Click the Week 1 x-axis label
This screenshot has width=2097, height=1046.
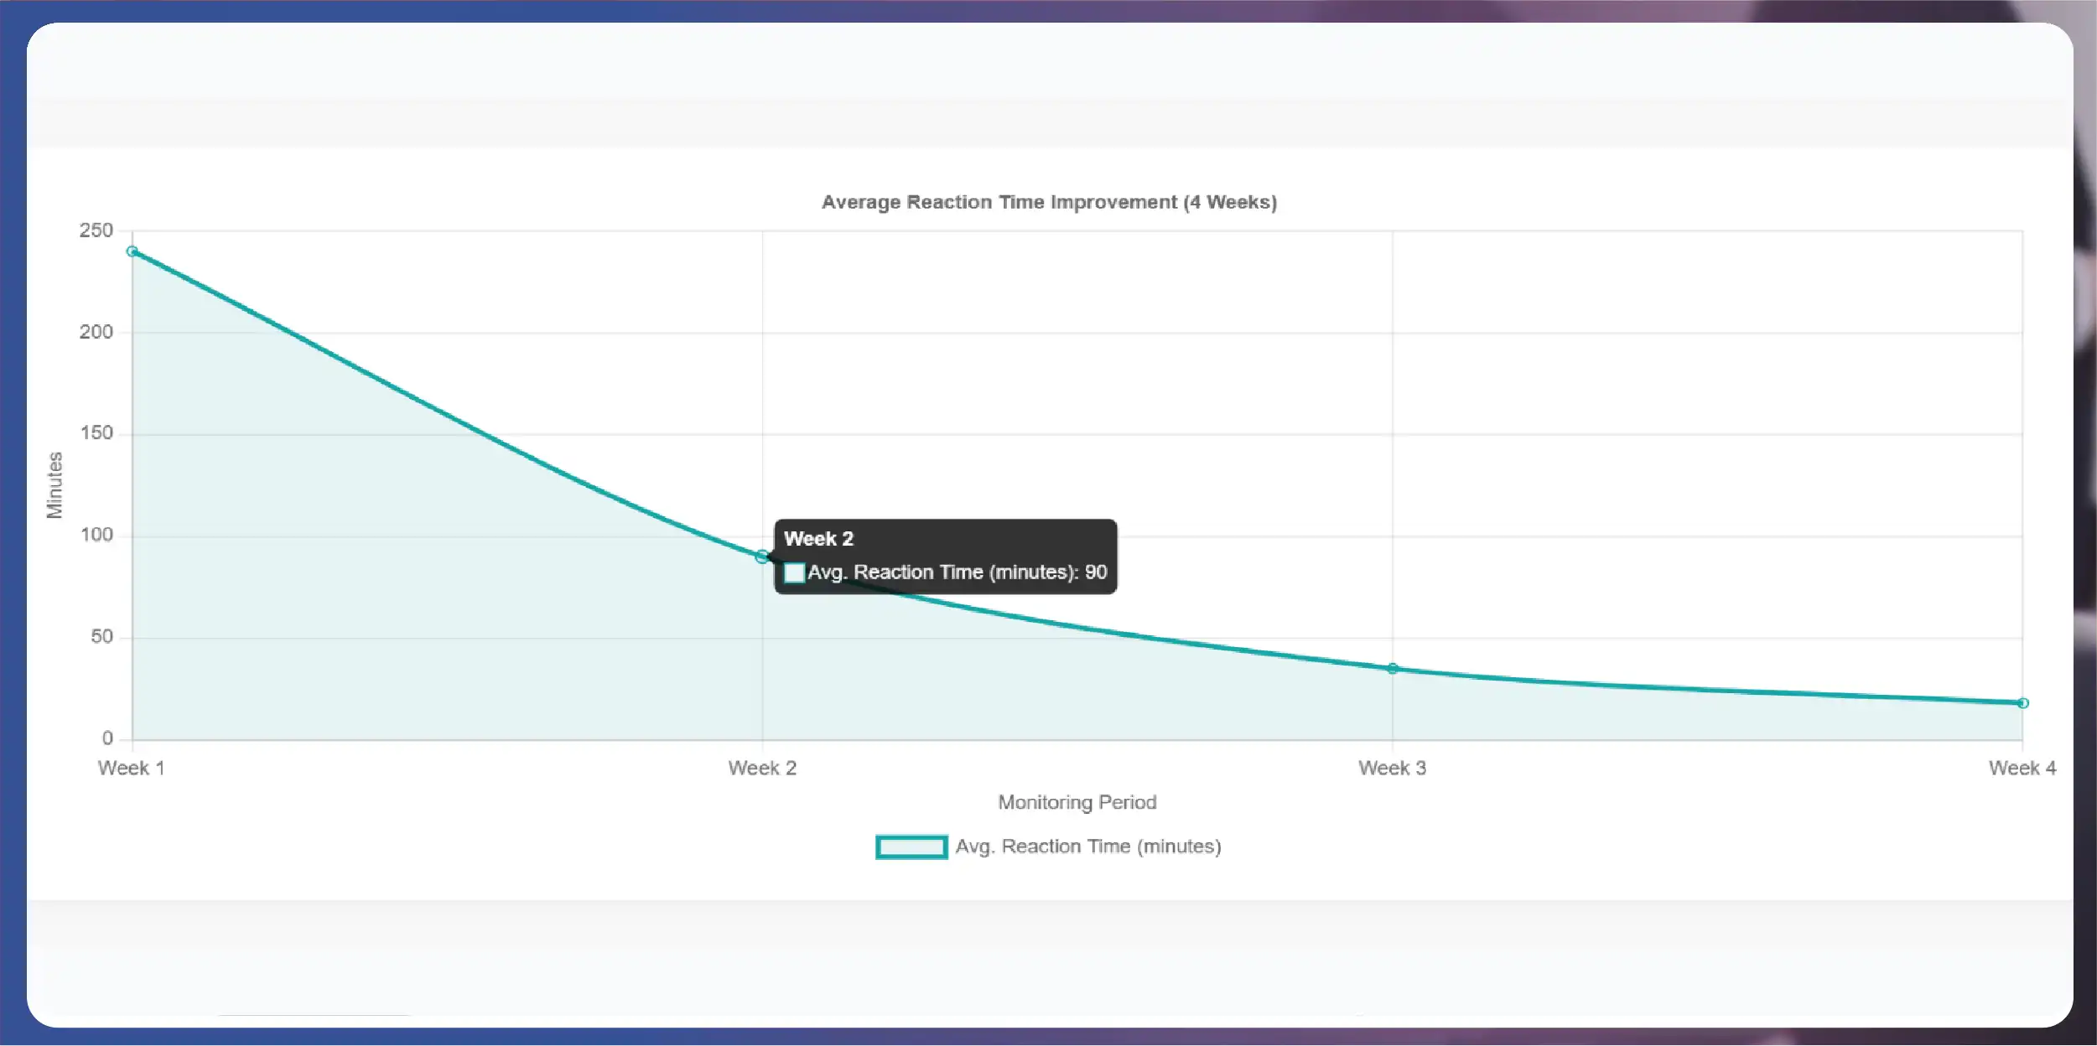[132, 768]
